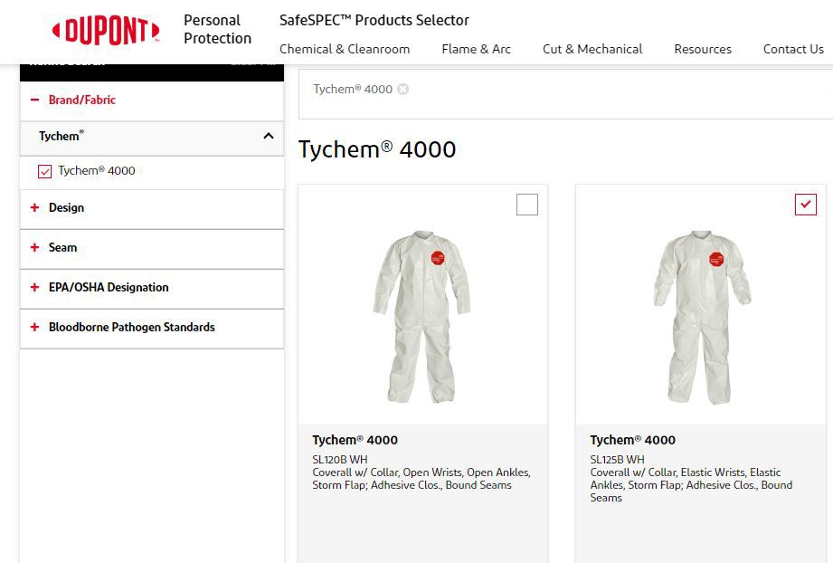833x563 pixels.
Task: Remove the Tychem 4000 filter tag
Action: (403, 90)
